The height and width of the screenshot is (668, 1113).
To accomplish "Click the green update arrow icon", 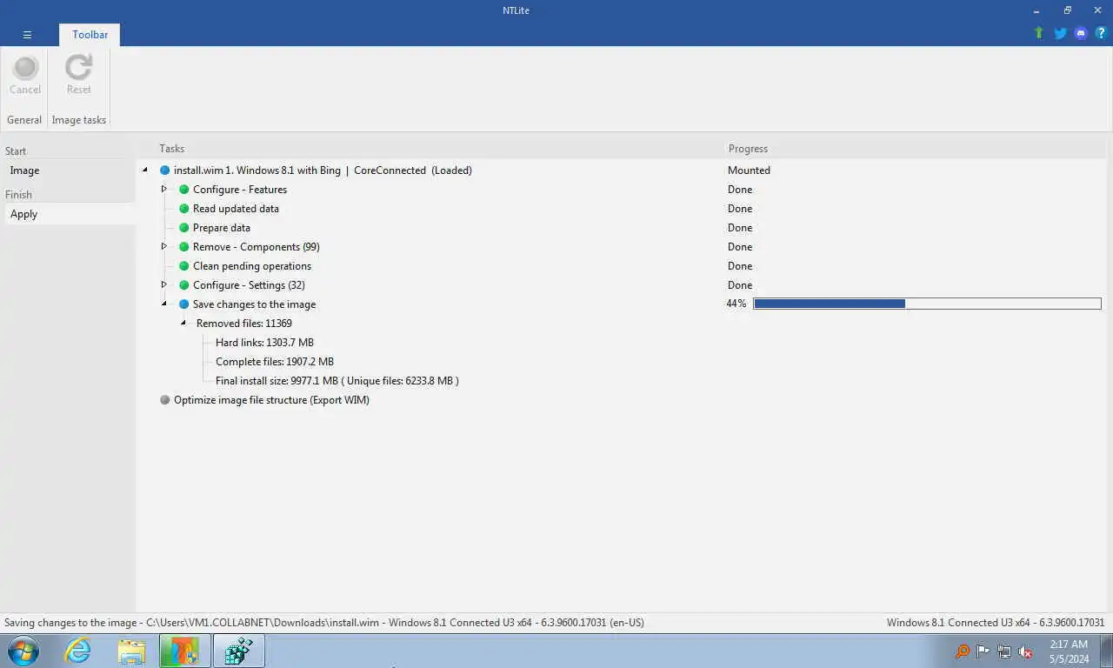I will coord(1038,33).
